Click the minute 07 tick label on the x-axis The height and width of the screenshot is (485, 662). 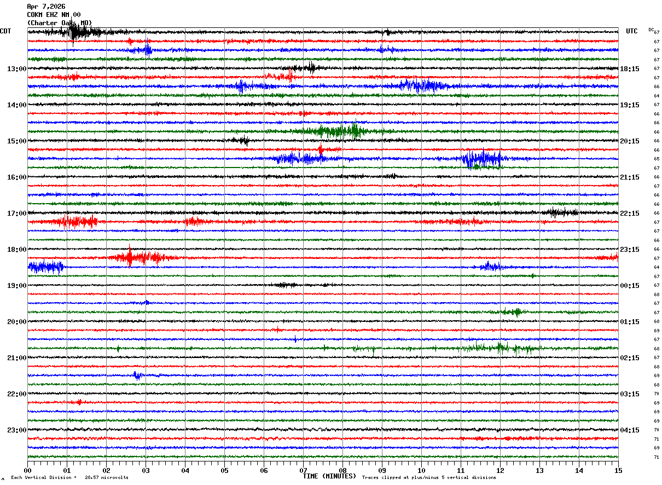(303, 470)
